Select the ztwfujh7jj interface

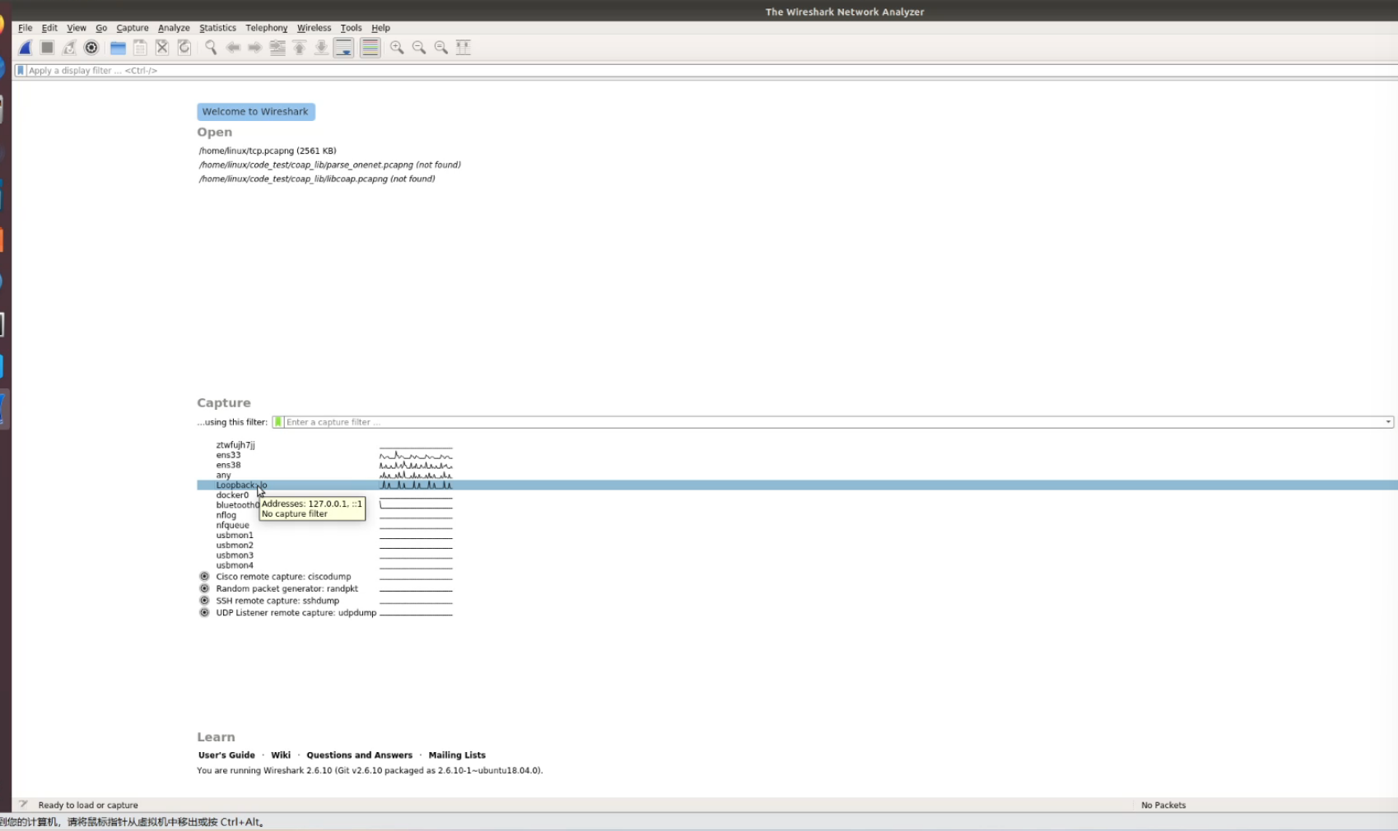[235, 445]
